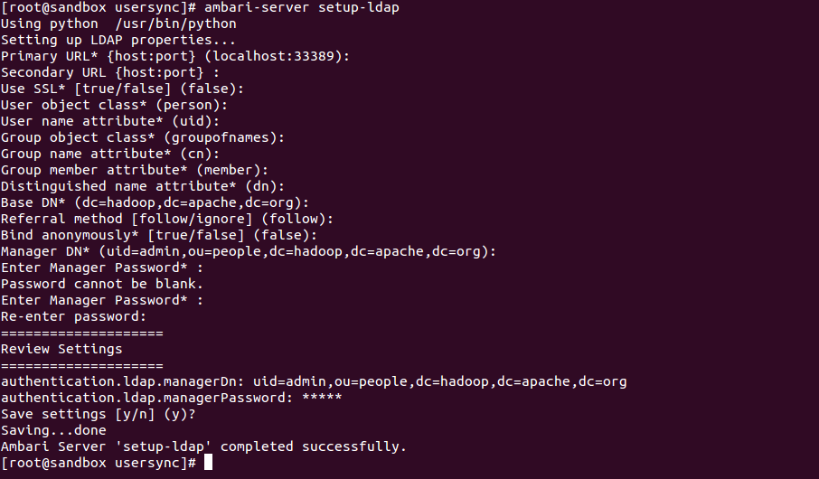
Task: Click the 'Group object class* (groupofnames)' line
Action: (143, 137)
